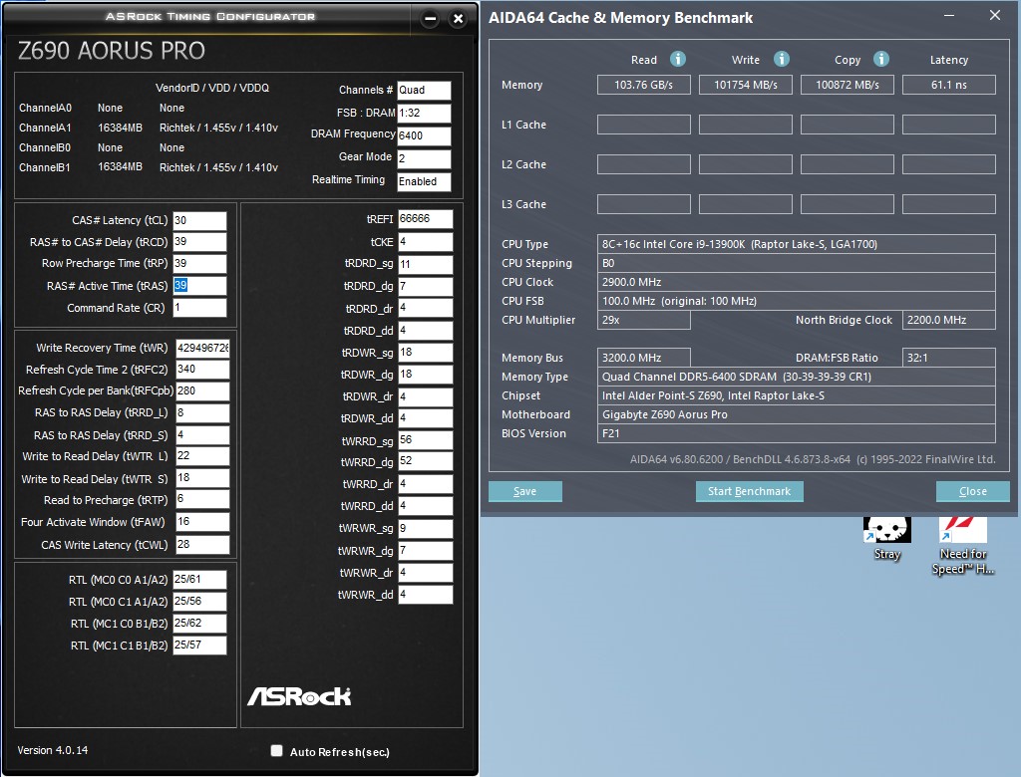Click the tWRWR_sg value field

(x=425, y=528)
